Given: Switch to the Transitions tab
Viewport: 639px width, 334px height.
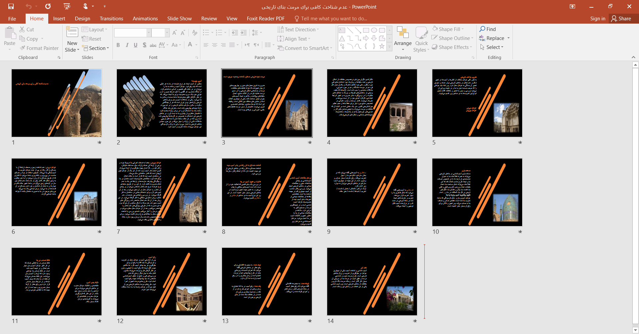Looking at the screenshot, I should pos(111,19).
